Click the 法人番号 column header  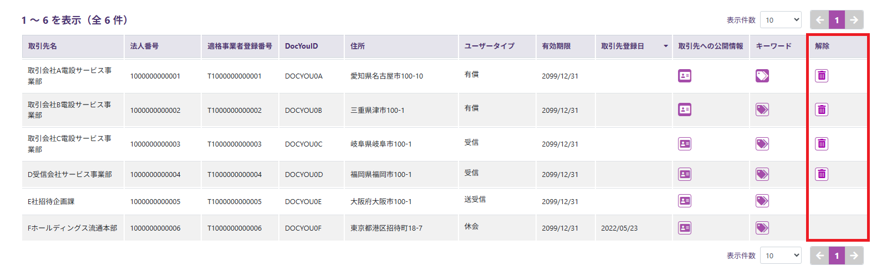click(144, 46)
